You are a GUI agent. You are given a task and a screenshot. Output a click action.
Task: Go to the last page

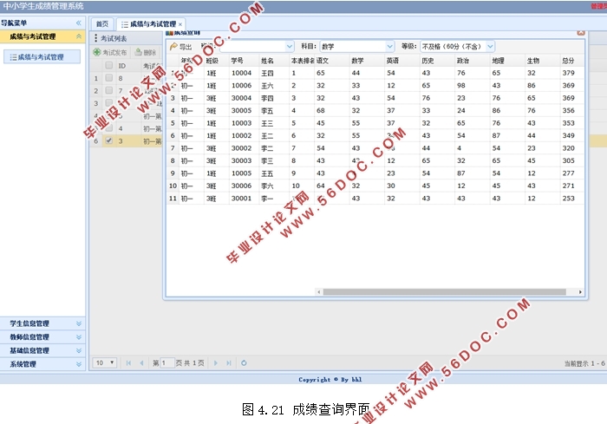(229, 362)
